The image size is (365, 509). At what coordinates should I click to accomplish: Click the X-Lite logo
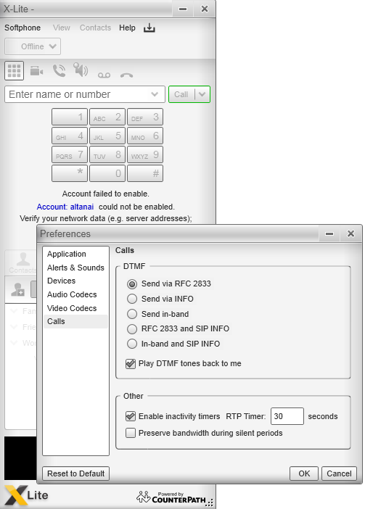[26, 495]
